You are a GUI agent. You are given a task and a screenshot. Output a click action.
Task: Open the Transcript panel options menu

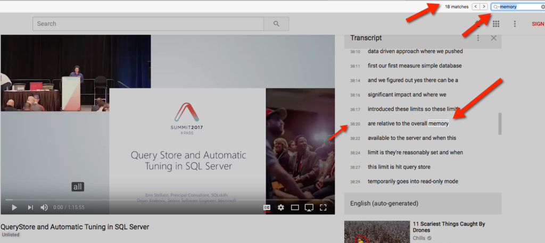point(478,38)
